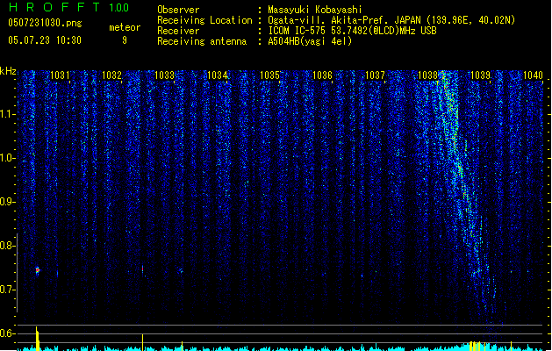
Task: Click the HROFFT 1.0.0 title text
Action: point(69,7)
